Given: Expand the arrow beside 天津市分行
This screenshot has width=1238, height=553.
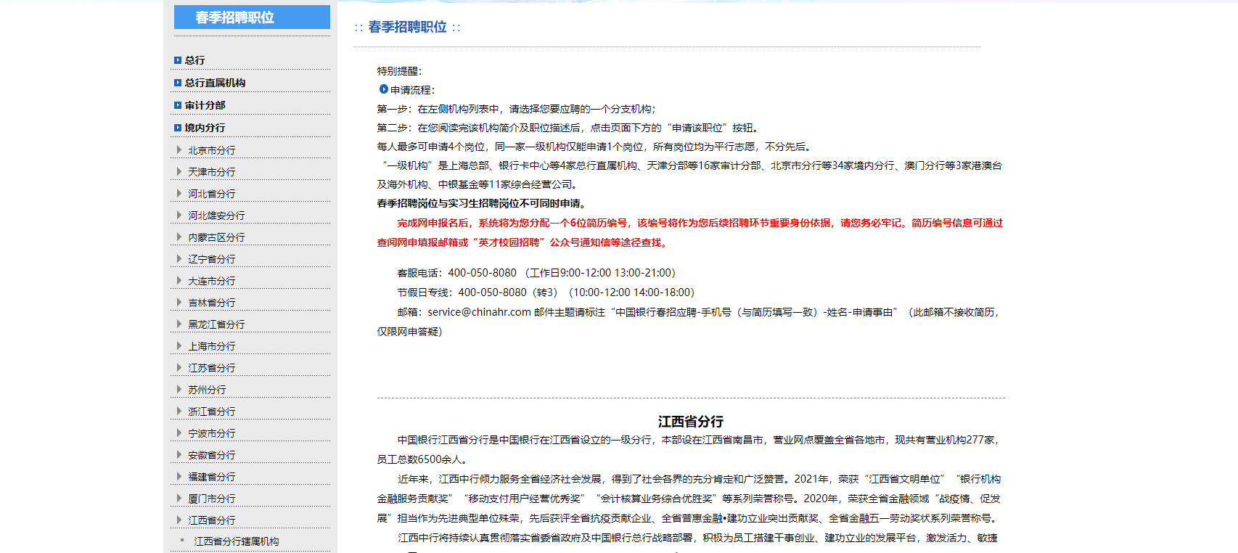Looking at the screenshot, I should pos(179,171).
